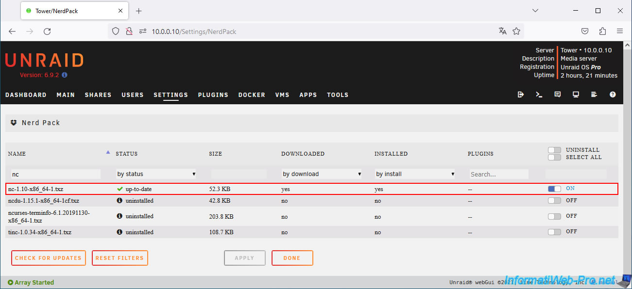632x289 pixels.
Task: Click the INSTALLED column header
Action: pos(391,154)
